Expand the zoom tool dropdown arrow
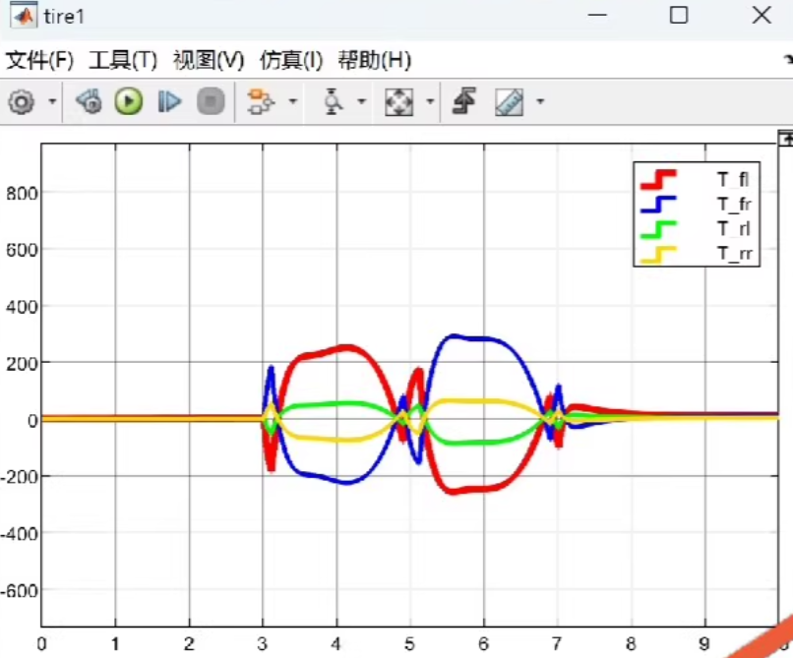The height and width of the screenshot is (658, 793). pos(361,101)
